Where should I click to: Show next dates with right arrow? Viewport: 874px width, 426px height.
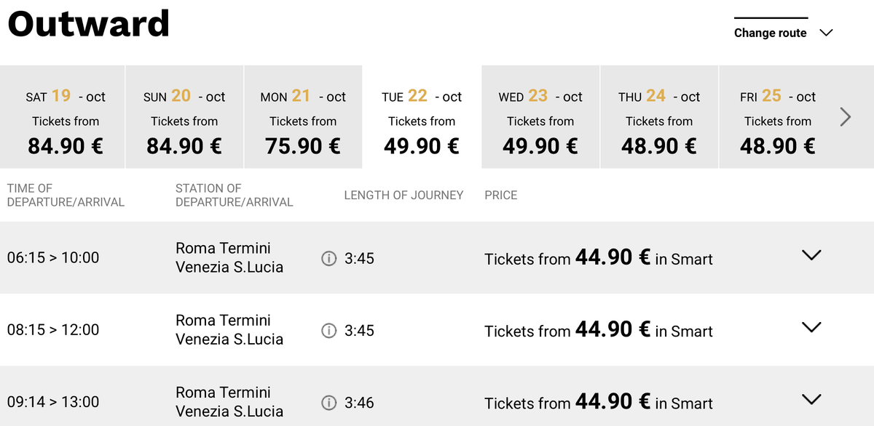pos(846,117)
